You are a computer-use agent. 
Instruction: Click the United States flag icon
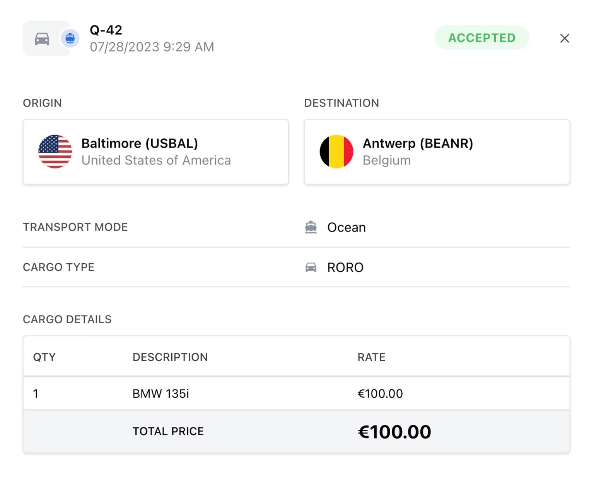pos(55,151)
